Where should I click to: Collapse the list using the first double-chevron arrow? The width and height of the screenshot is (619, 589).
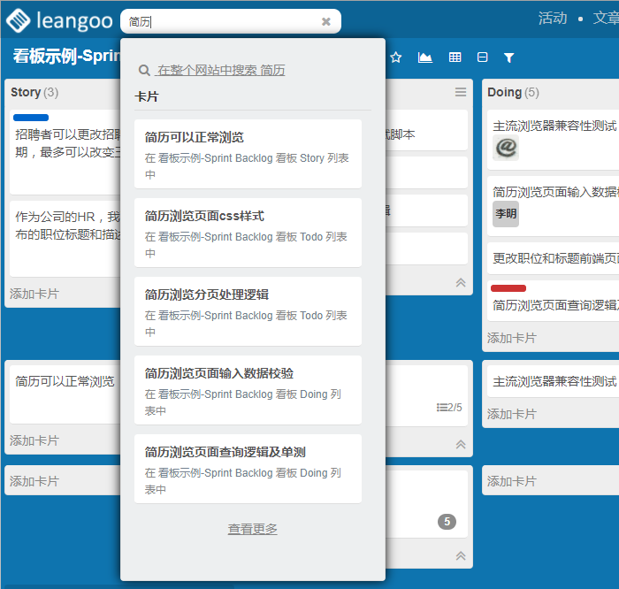pos(460,282)
